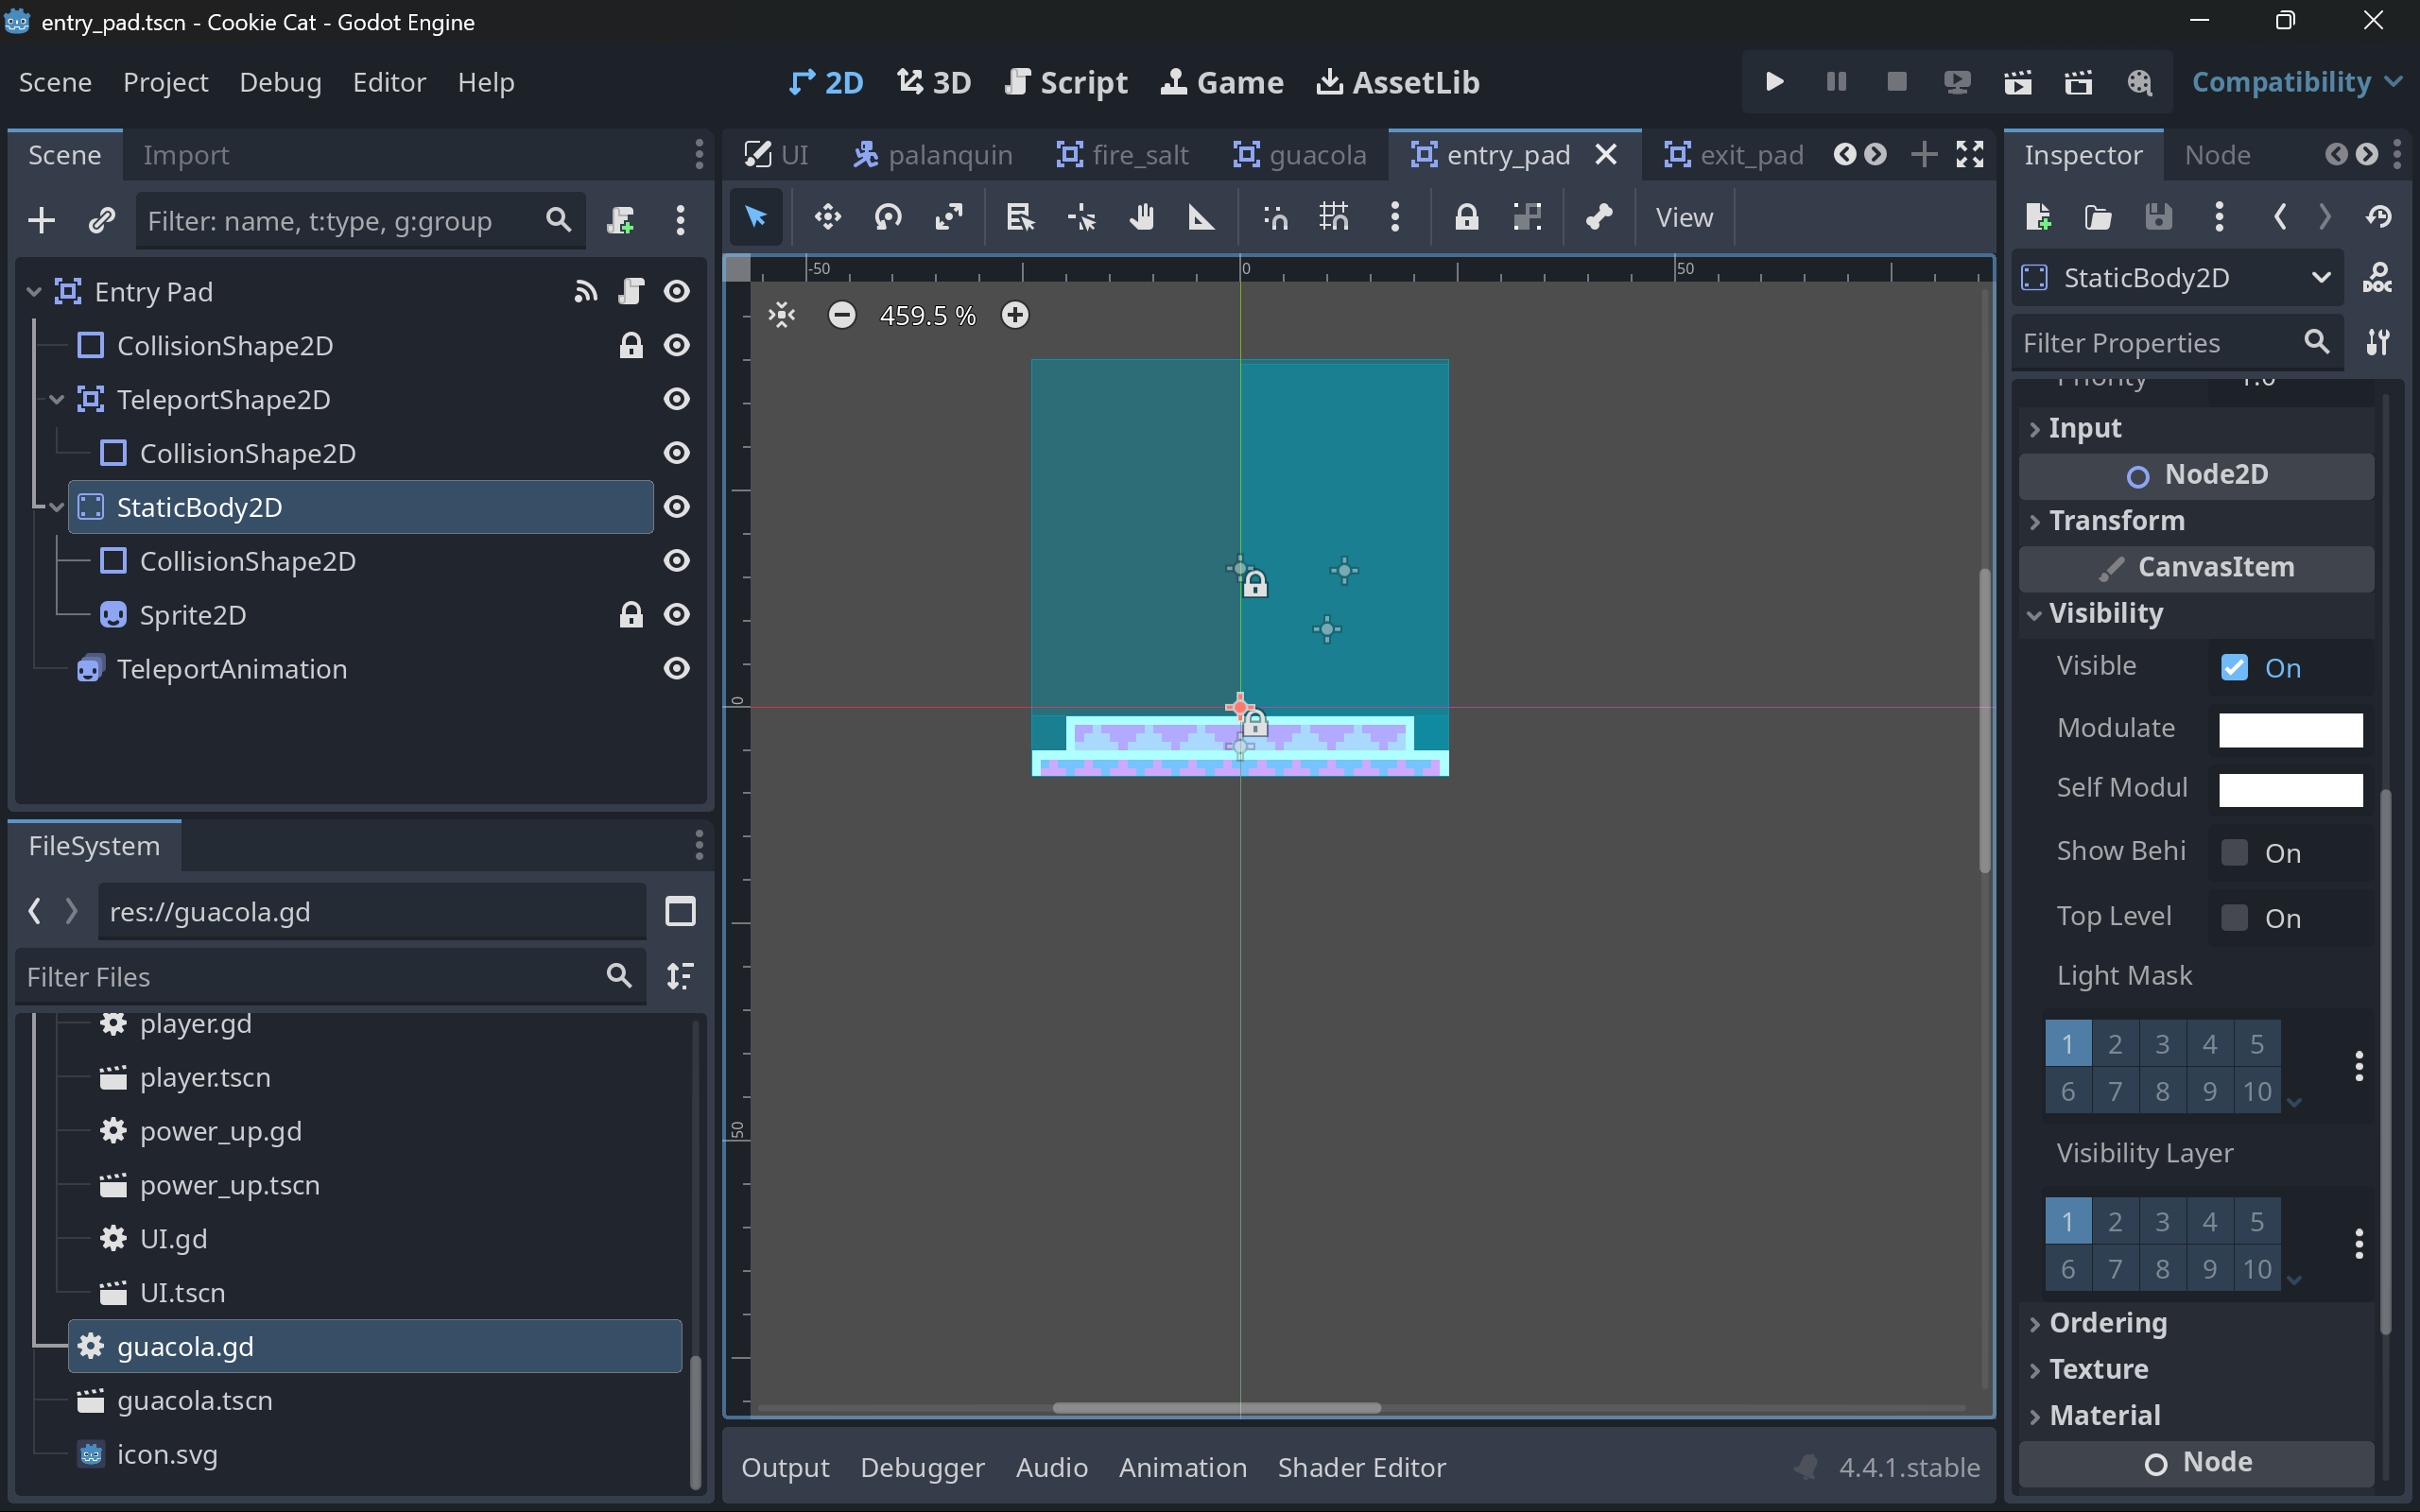The height and width of the screenshot is (1512, 2420).
Task: Activate the Pan Mode hand tool
Action: (1141, 217)
